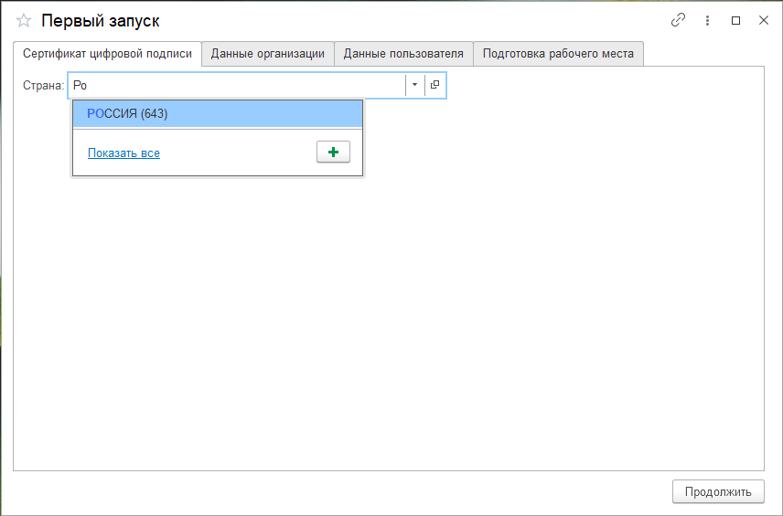Viewport: 783px width, 516px height.
Task: Click the Показать все link
Action: [123, 153]
